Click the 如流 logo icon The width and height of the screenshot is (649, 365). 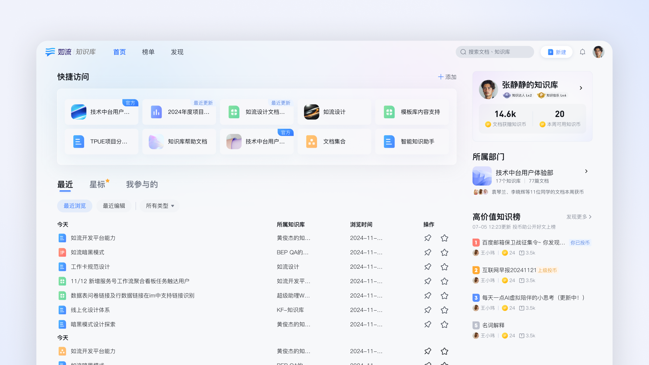pos(50,52)
